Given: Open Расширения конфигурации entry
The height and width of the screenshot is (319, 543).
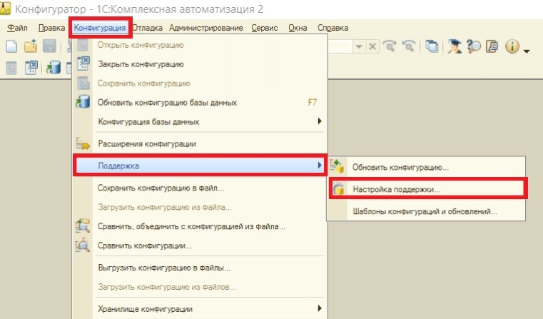Looking at the screenshot, I should click(x=200, y=143).
